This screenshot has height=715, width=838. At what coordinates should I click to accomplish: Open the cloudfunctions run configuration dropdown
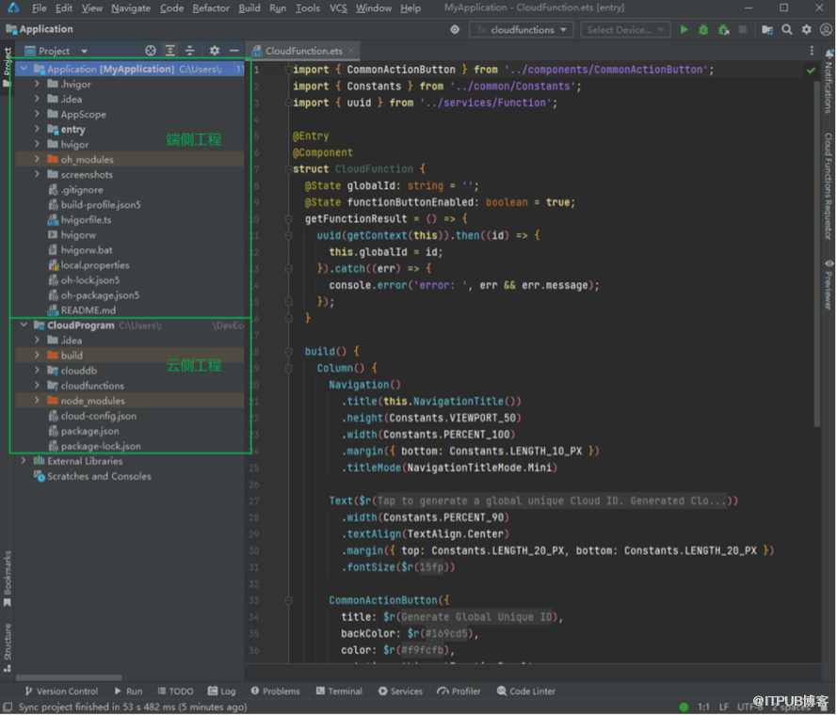coord(522,30)
